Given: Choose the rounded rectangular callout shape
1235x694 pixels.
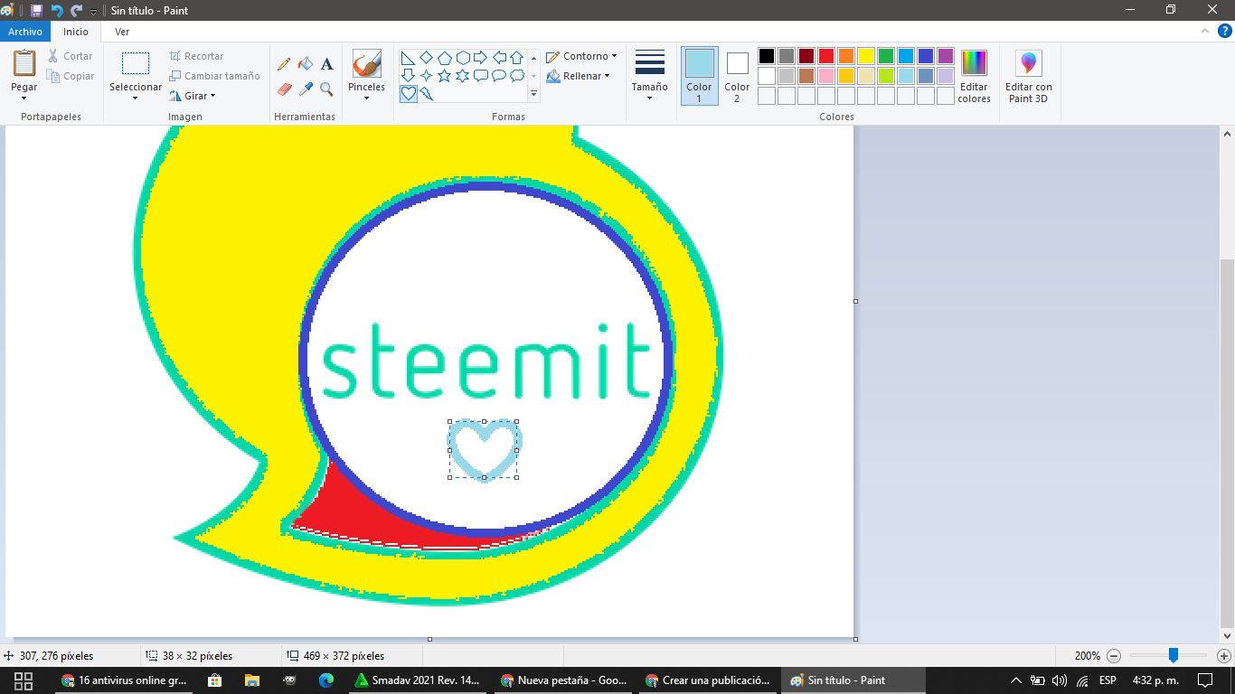Looking at the screenshot, I should 480,76.
